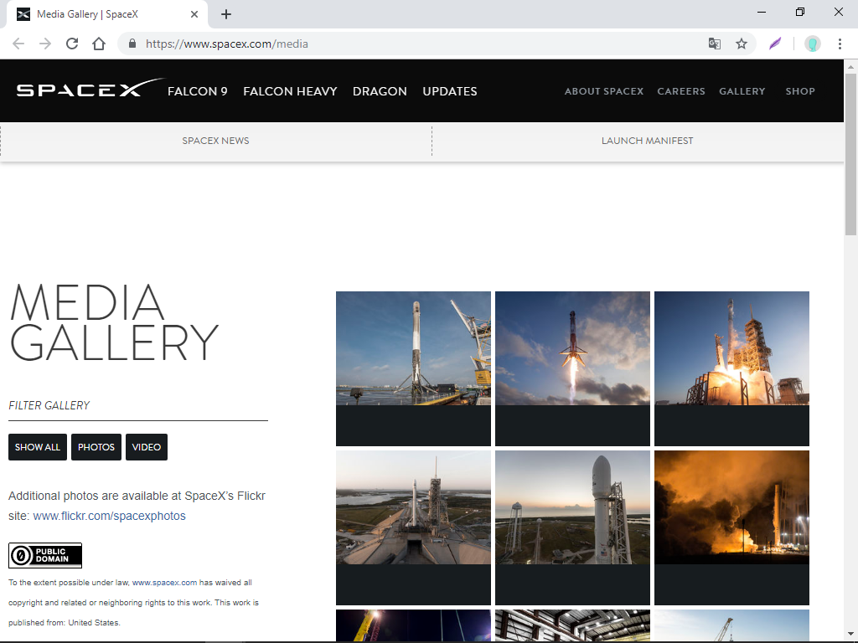Open rocket landing with flame thumbnail
The height and width of the screenshot is (643, 858).
click(572, 368)
